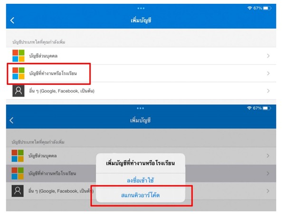Click Wi-Fi status icon in upper status bar
This screenshot has height=220, width=286.
pyautogui.click(x=250, y=9)
